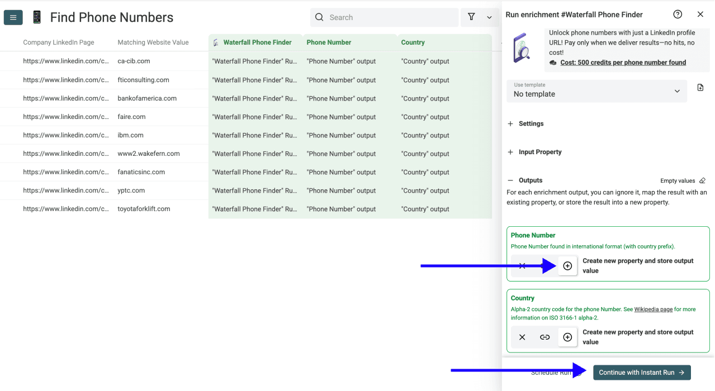Click the template document icon beside No template

[x=700, y=87]
